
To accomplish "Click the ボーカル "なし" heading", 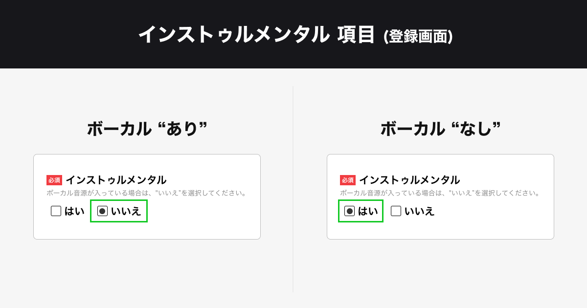I will [x=440, y=129].
